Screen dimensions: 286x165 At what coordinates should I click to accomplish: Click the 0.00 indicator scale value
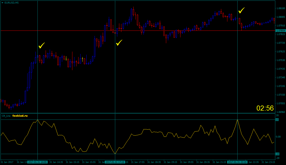(278, 137)
